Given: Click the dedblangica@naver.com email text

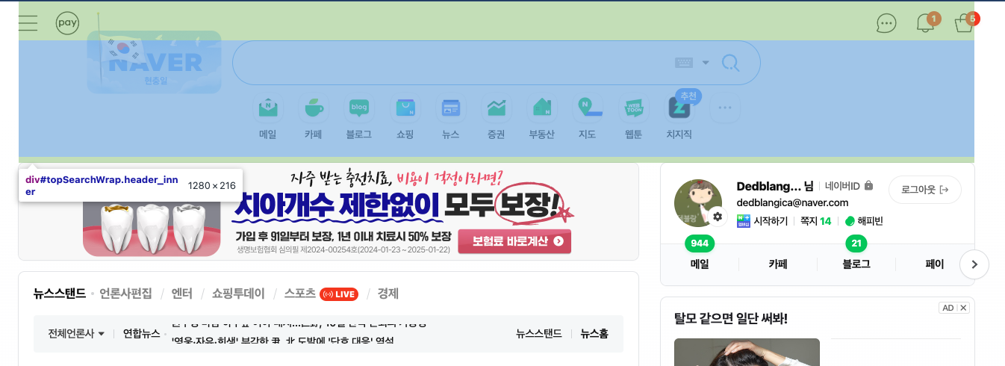Looking at the screenshot, I should coord(792,202).
